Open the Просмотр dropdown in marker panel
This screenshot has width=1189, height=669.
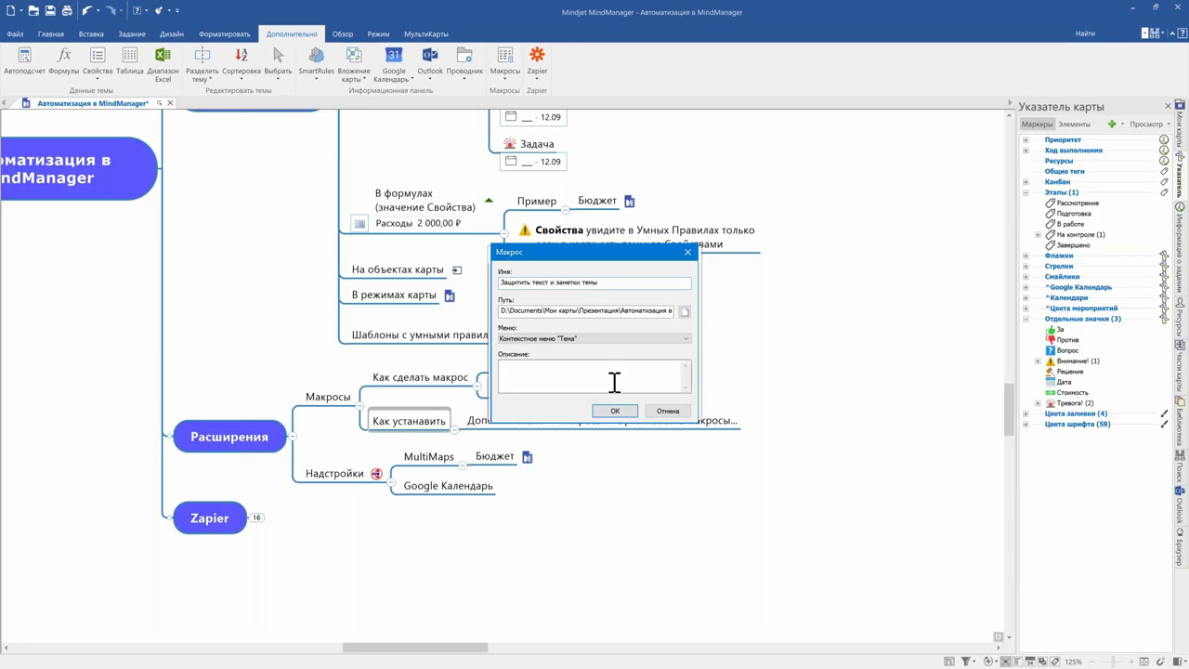click(1150, 124)
